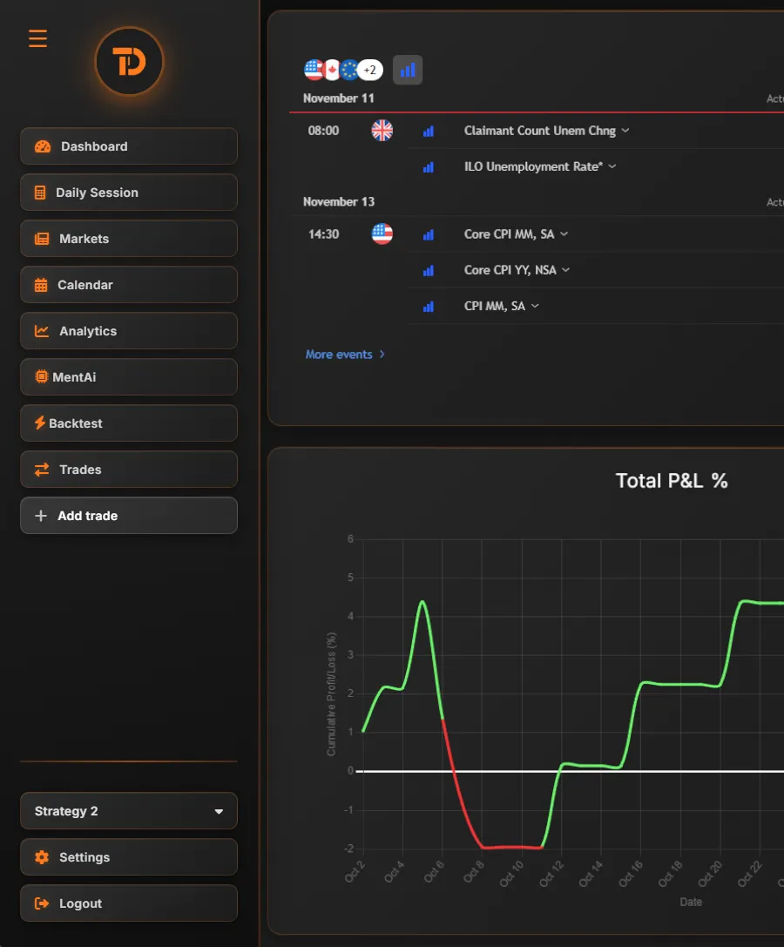Screen dimensions: 784x947
Task: Open the Strategy 2 dropdown
Action: click(x=129, y=811)
